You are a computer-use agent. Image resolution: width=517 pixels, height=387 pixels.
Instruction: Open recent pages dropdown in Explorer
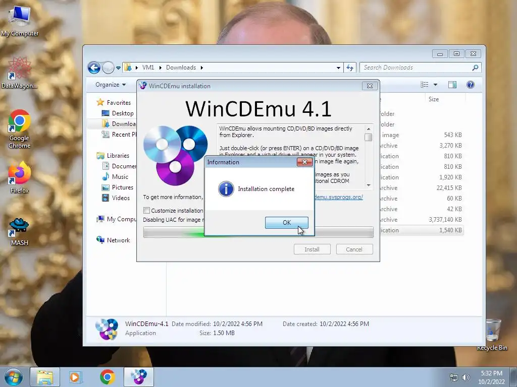[x=118, y=68]
